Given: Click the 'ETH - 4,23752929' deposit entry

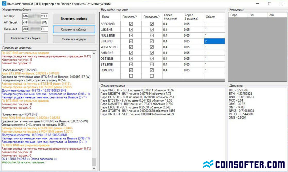Looking at the screenshot, I should click(240, 94).
